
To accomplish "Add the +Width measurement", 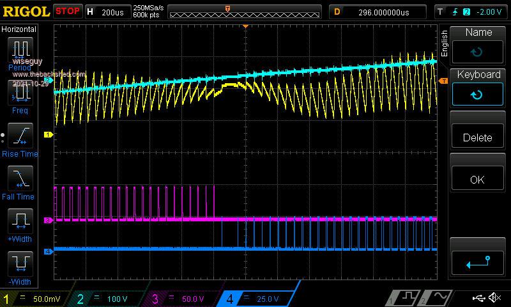I will tap(19, 222).
